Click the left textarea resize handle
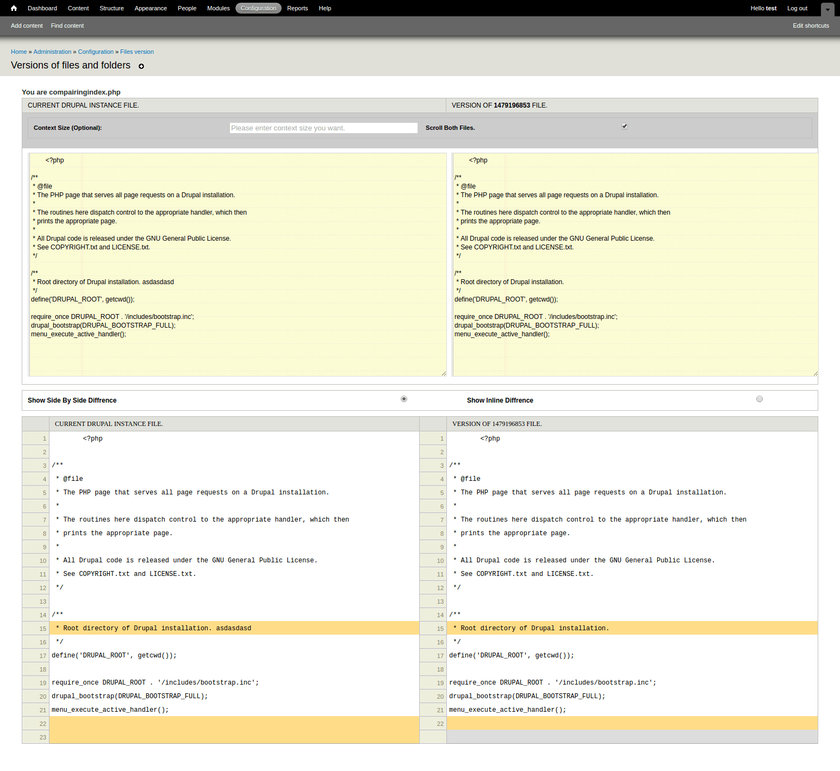Screen dimensions: 840x771 point(444,373)
